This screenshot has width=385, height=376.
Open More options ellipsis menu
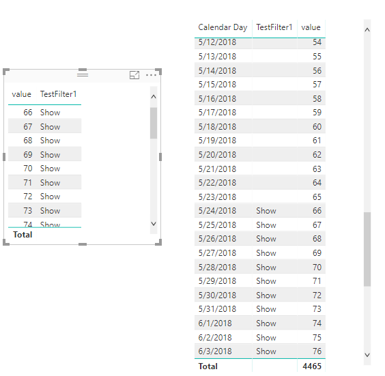pyautogui.click(x=151, y=75)
